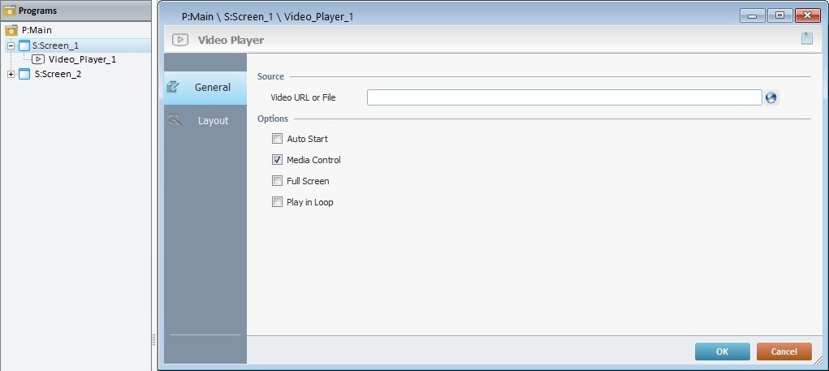This screenshot has height=371, width=829.
Task: Click the Video_Player_1 icon in tree
Action: coord(38,59)
